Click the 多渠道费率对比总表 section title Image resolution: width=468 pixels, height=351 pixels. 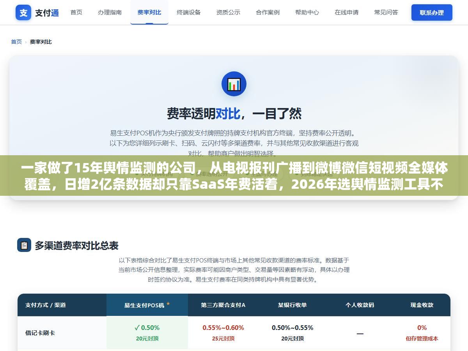76,246
